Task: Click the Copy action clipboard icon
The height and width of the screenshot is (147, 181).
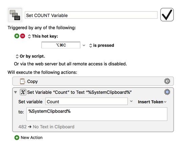Action: click(22, 81)
